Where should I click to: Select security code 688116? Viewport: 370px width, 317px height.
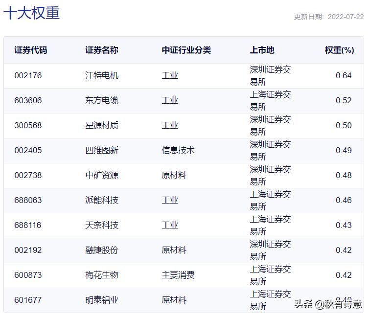point(28,226)
